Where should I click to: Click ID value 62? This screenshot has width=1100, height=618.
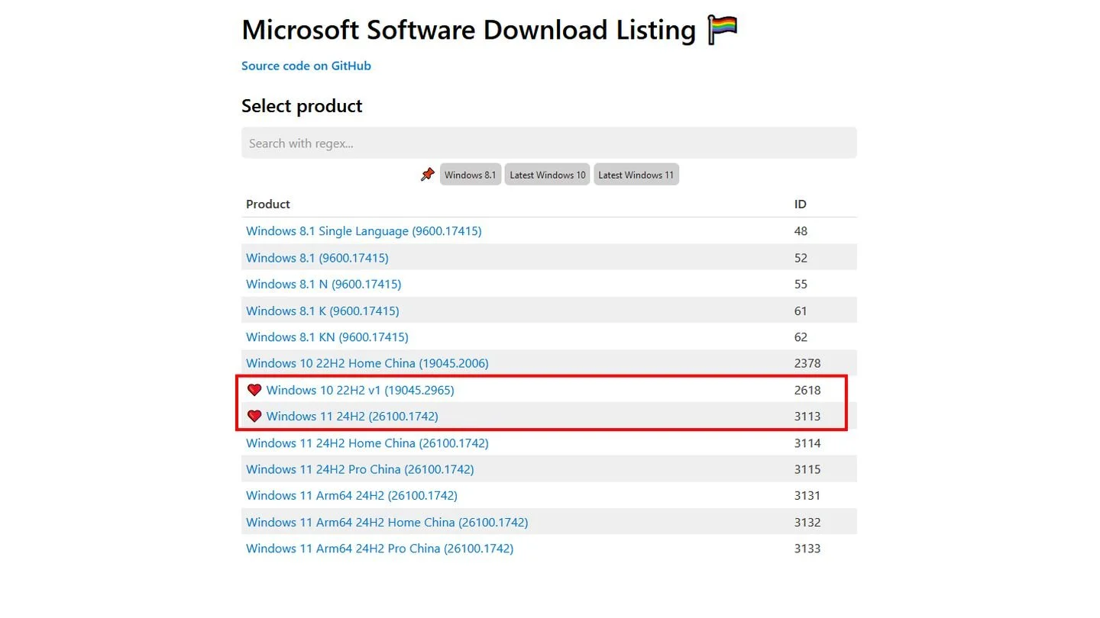(x=801, y=336)
